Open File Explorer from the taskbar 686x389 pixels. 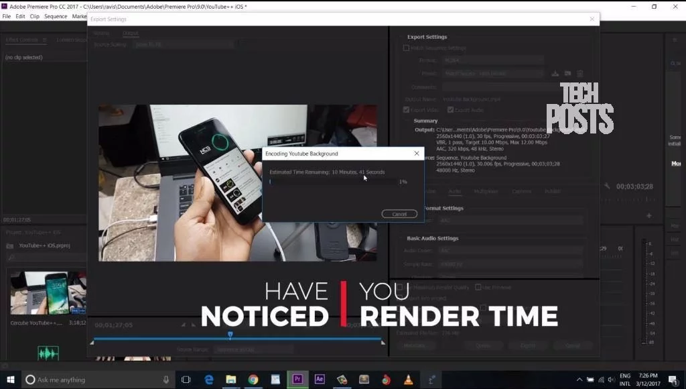tap(231, 380)
